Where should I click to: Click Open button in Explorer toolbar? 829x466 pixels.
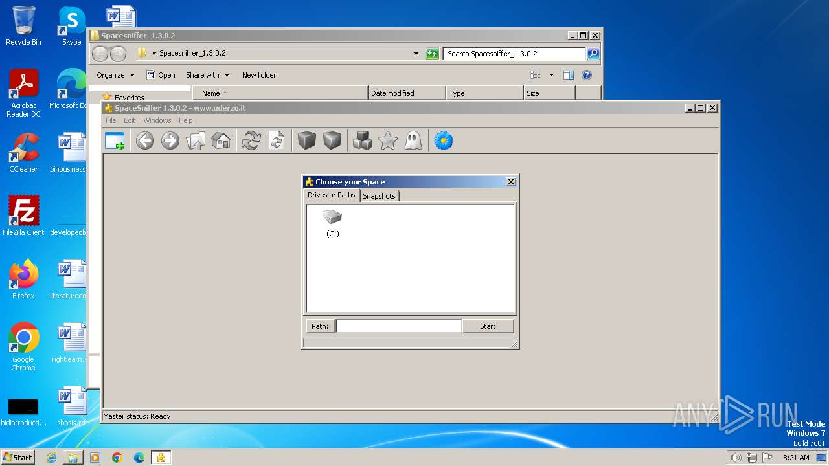point(161,75)
